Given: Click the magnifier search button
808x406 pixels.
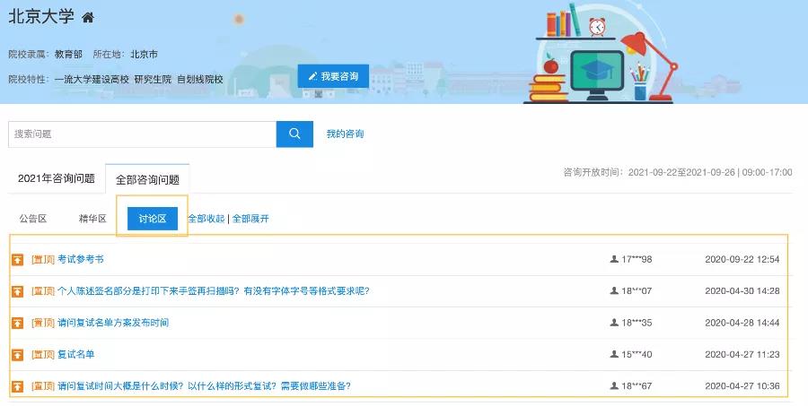Looking at the screenshot, I should [294, 134].
